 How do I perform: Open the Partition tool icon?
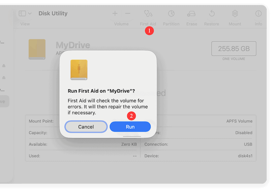[171, 14]
